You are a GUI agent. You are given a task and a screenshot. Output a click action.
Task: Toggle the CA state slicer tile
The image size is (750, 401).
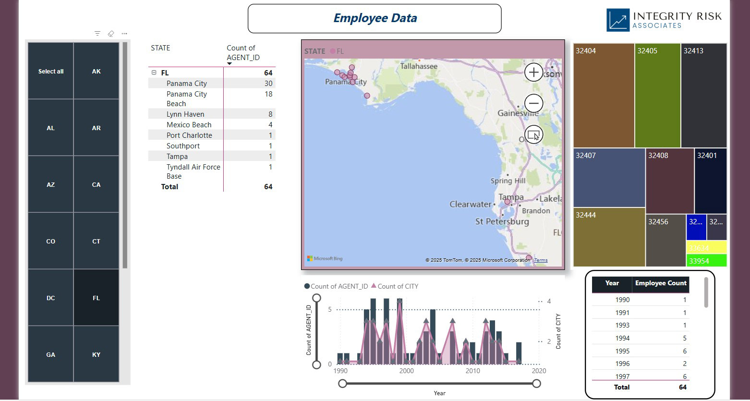click(x=96, y=184)
